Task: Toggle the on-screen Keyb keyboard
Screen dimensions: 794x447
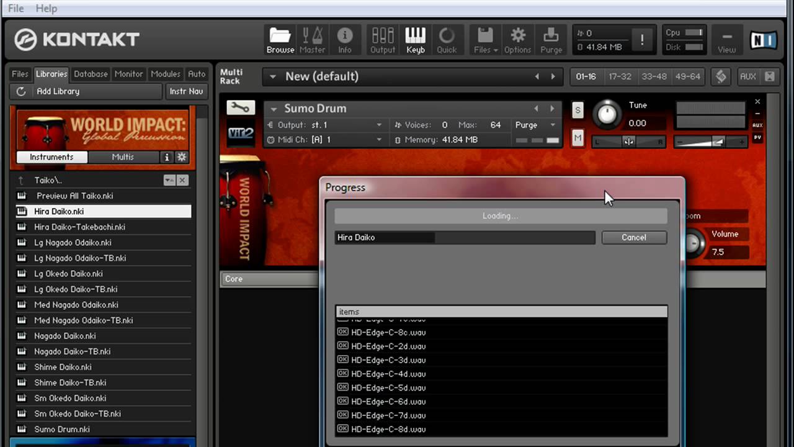Action: (415, 40)
